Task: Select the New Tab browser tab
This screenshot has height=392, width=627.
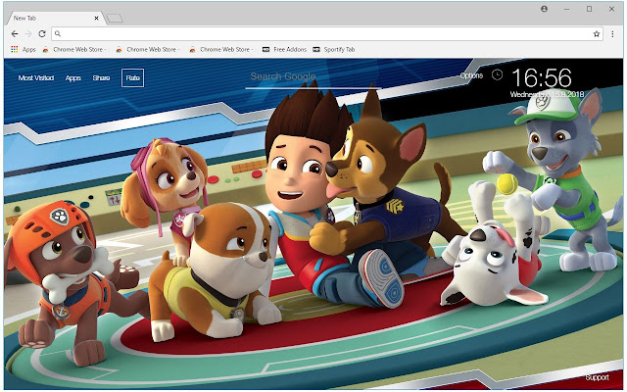Action: [x=56, y=18]
